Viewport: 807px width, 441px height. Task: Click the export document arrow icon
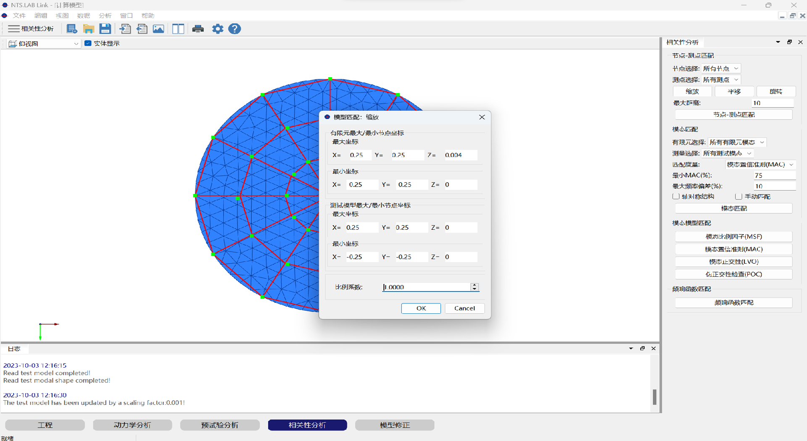(142, 29)
